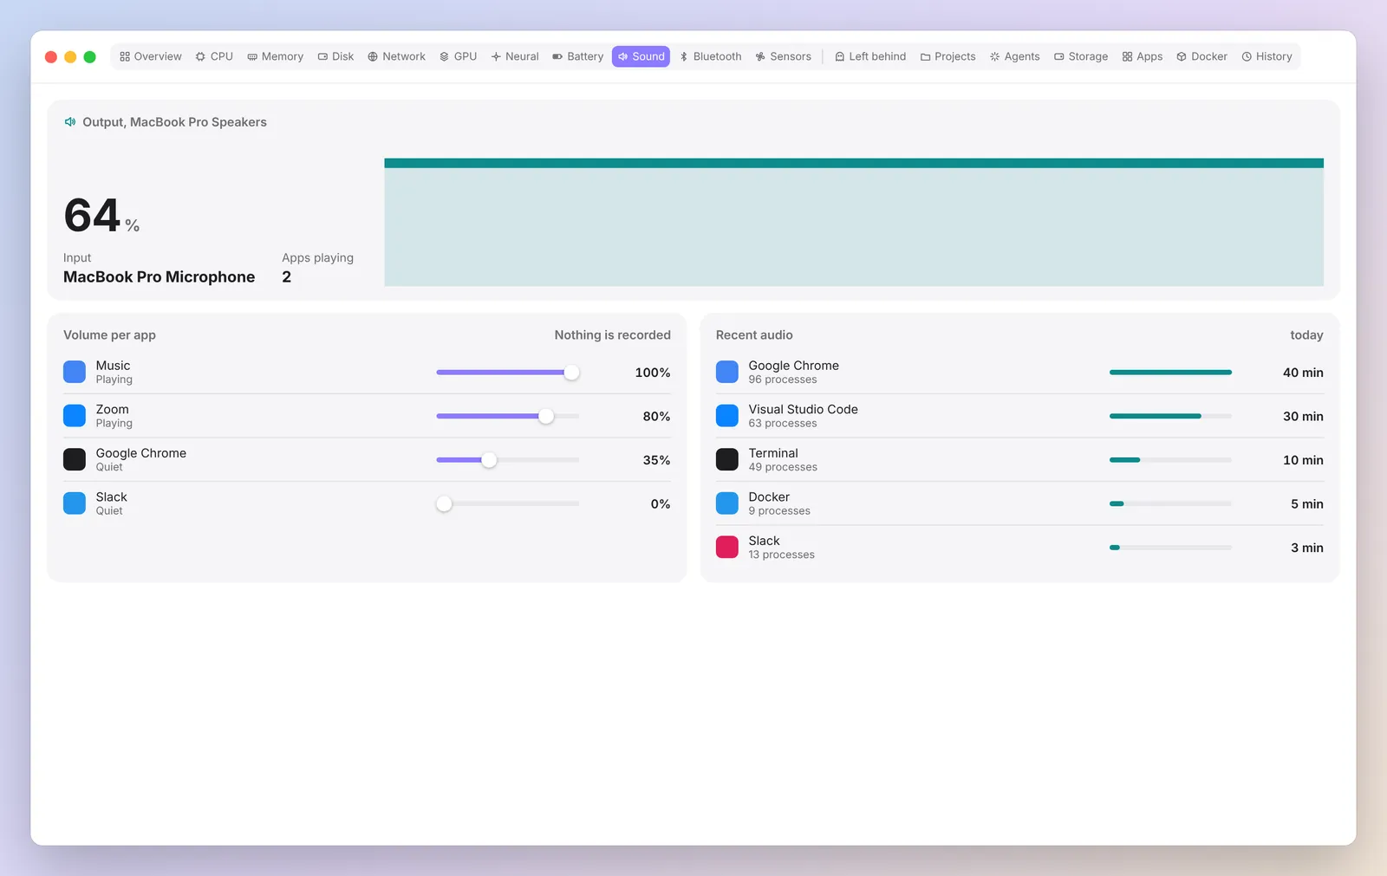Click the Google Chrome volume slider handle

point(489,460)
